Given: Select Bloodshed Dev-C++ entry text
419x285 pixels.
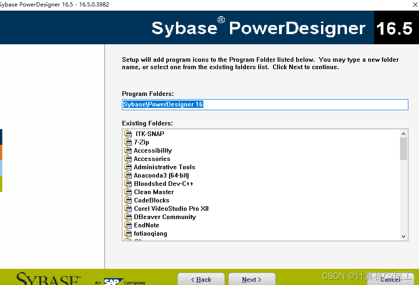Looking at the screenshot, I should tap(164, 184).
